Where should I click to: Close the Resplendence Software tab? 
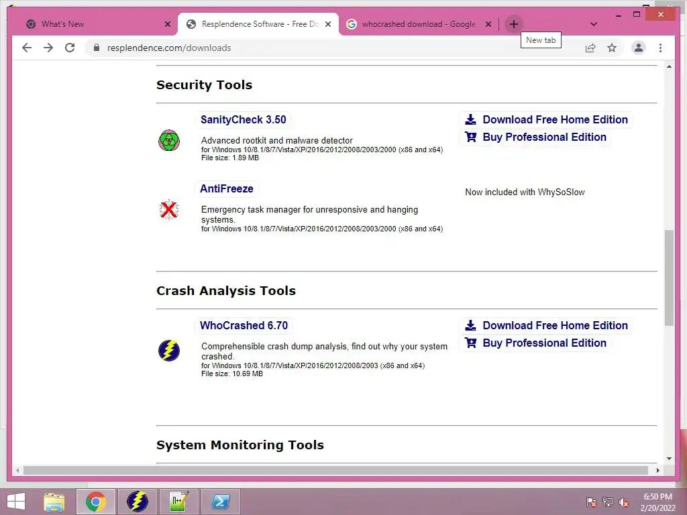[x=327, y=24]
